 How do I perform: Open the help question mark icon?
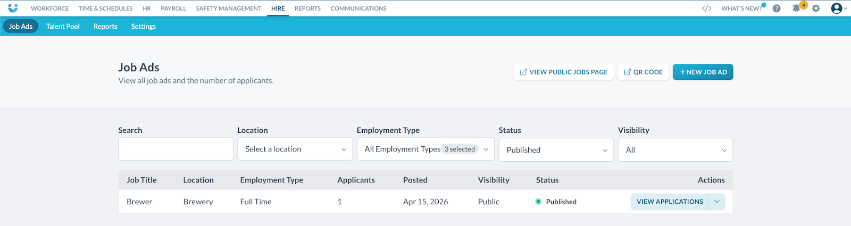(777, 9)
